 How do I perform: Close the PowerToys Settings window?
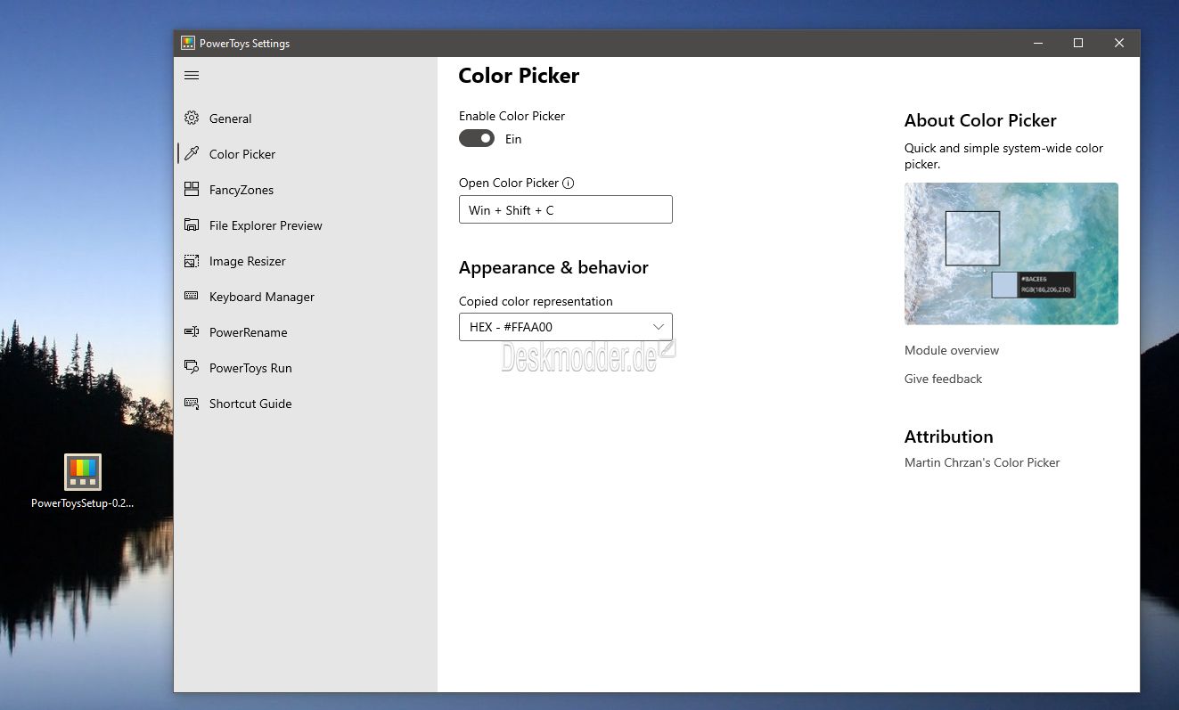(1119, 43)
